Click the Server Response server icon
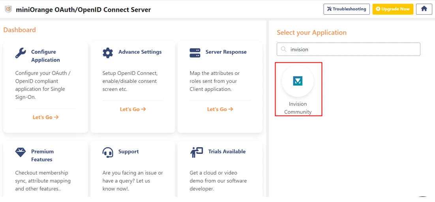435x202 pixels. click(195, 52)
